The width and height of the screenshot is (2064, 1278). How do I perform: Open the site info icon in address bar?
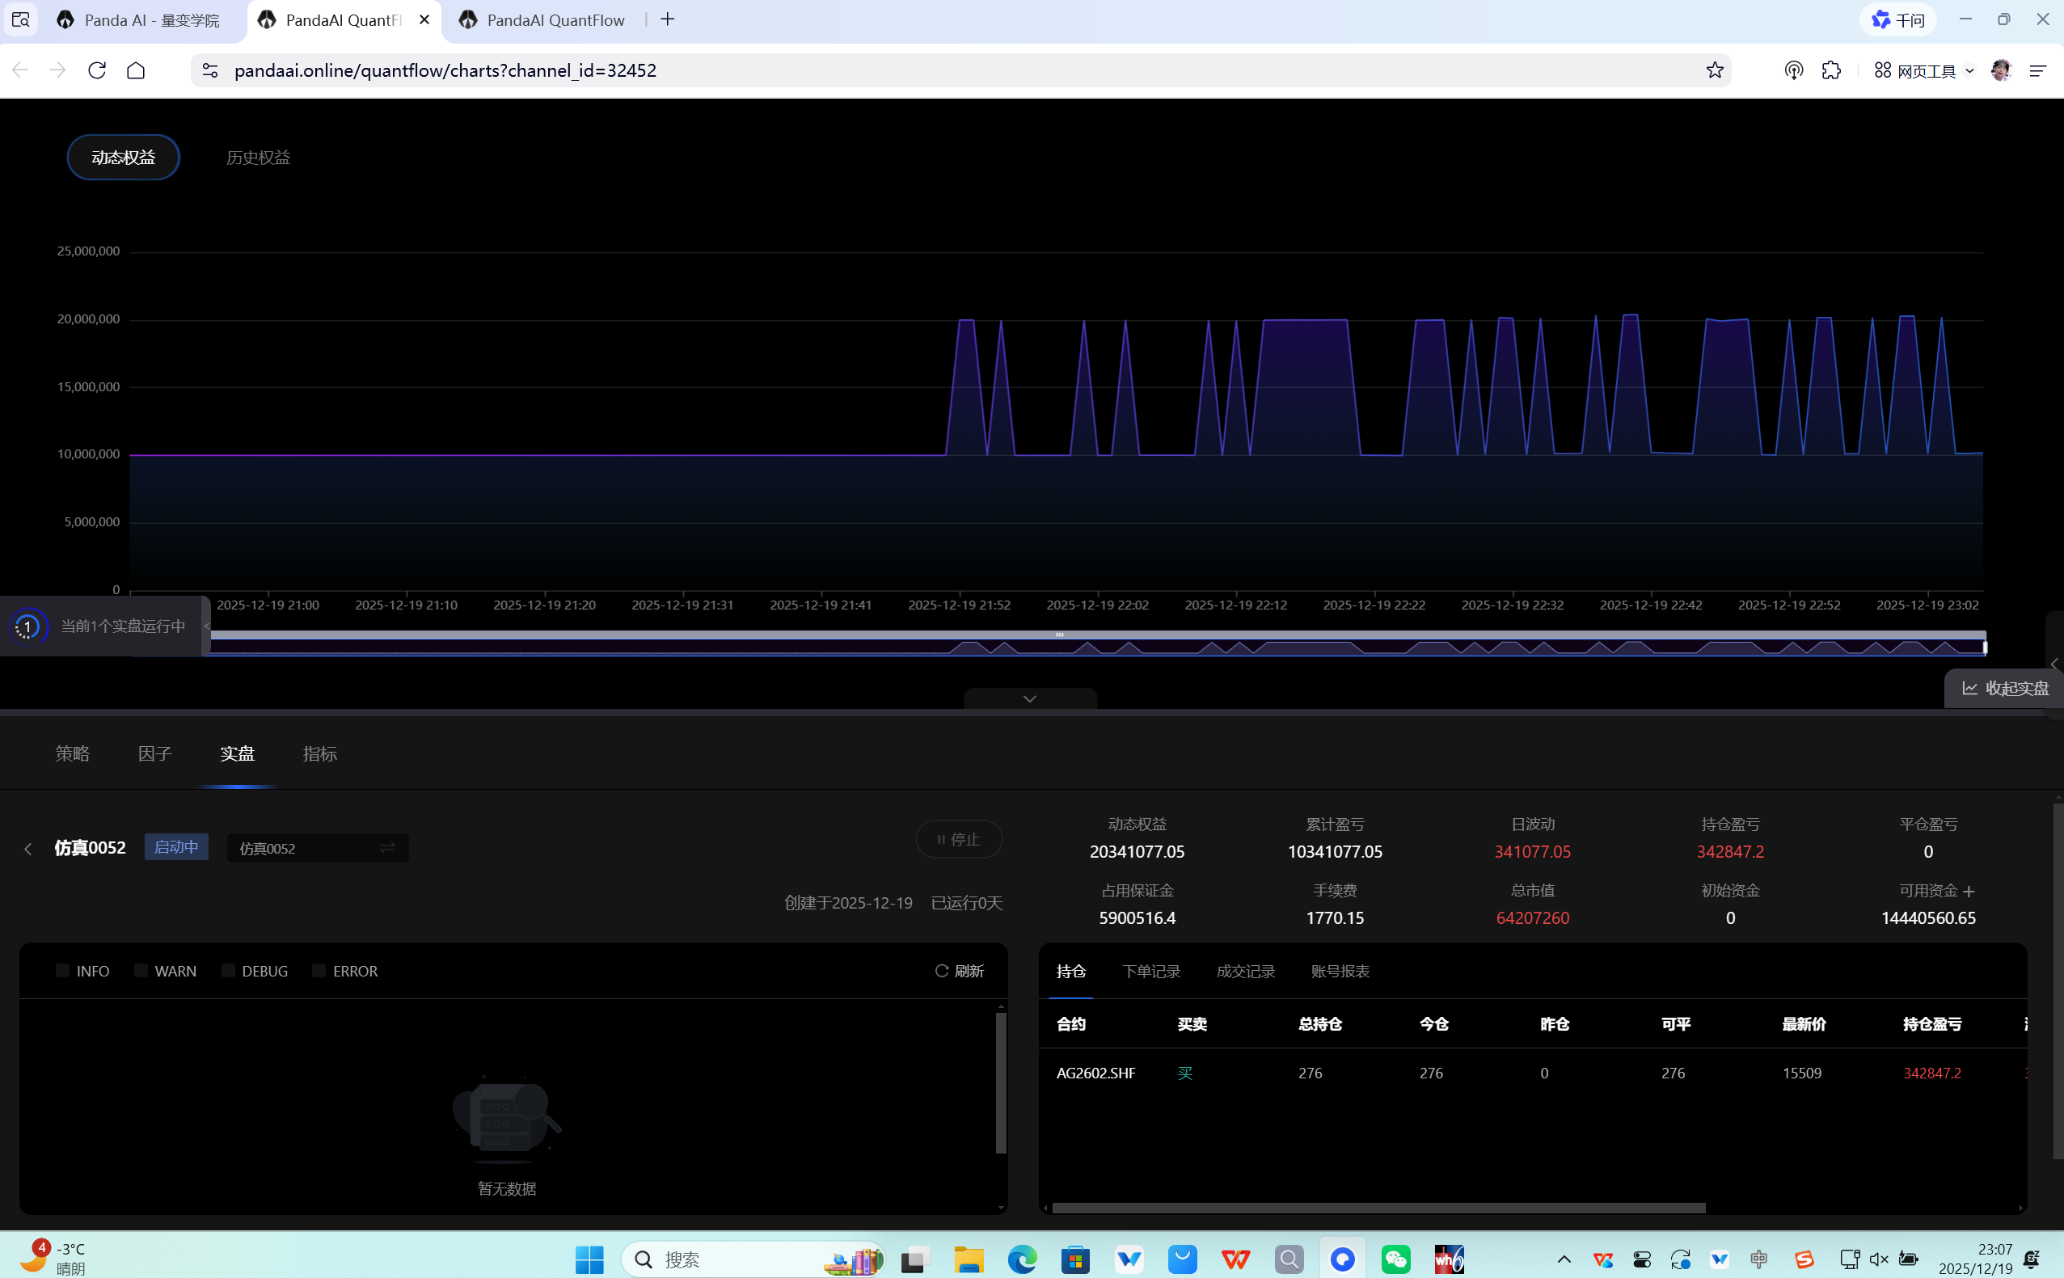click(x=209, y=70)
